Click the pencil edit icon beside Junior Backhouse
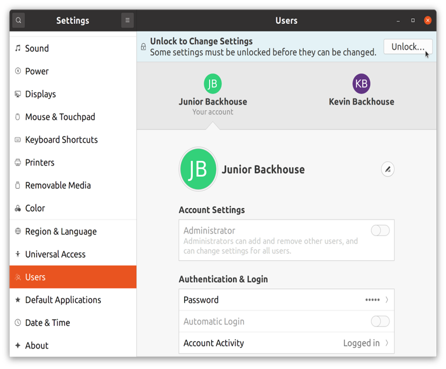The width and height of the screenshot is (446, 369). pos(388,169)
